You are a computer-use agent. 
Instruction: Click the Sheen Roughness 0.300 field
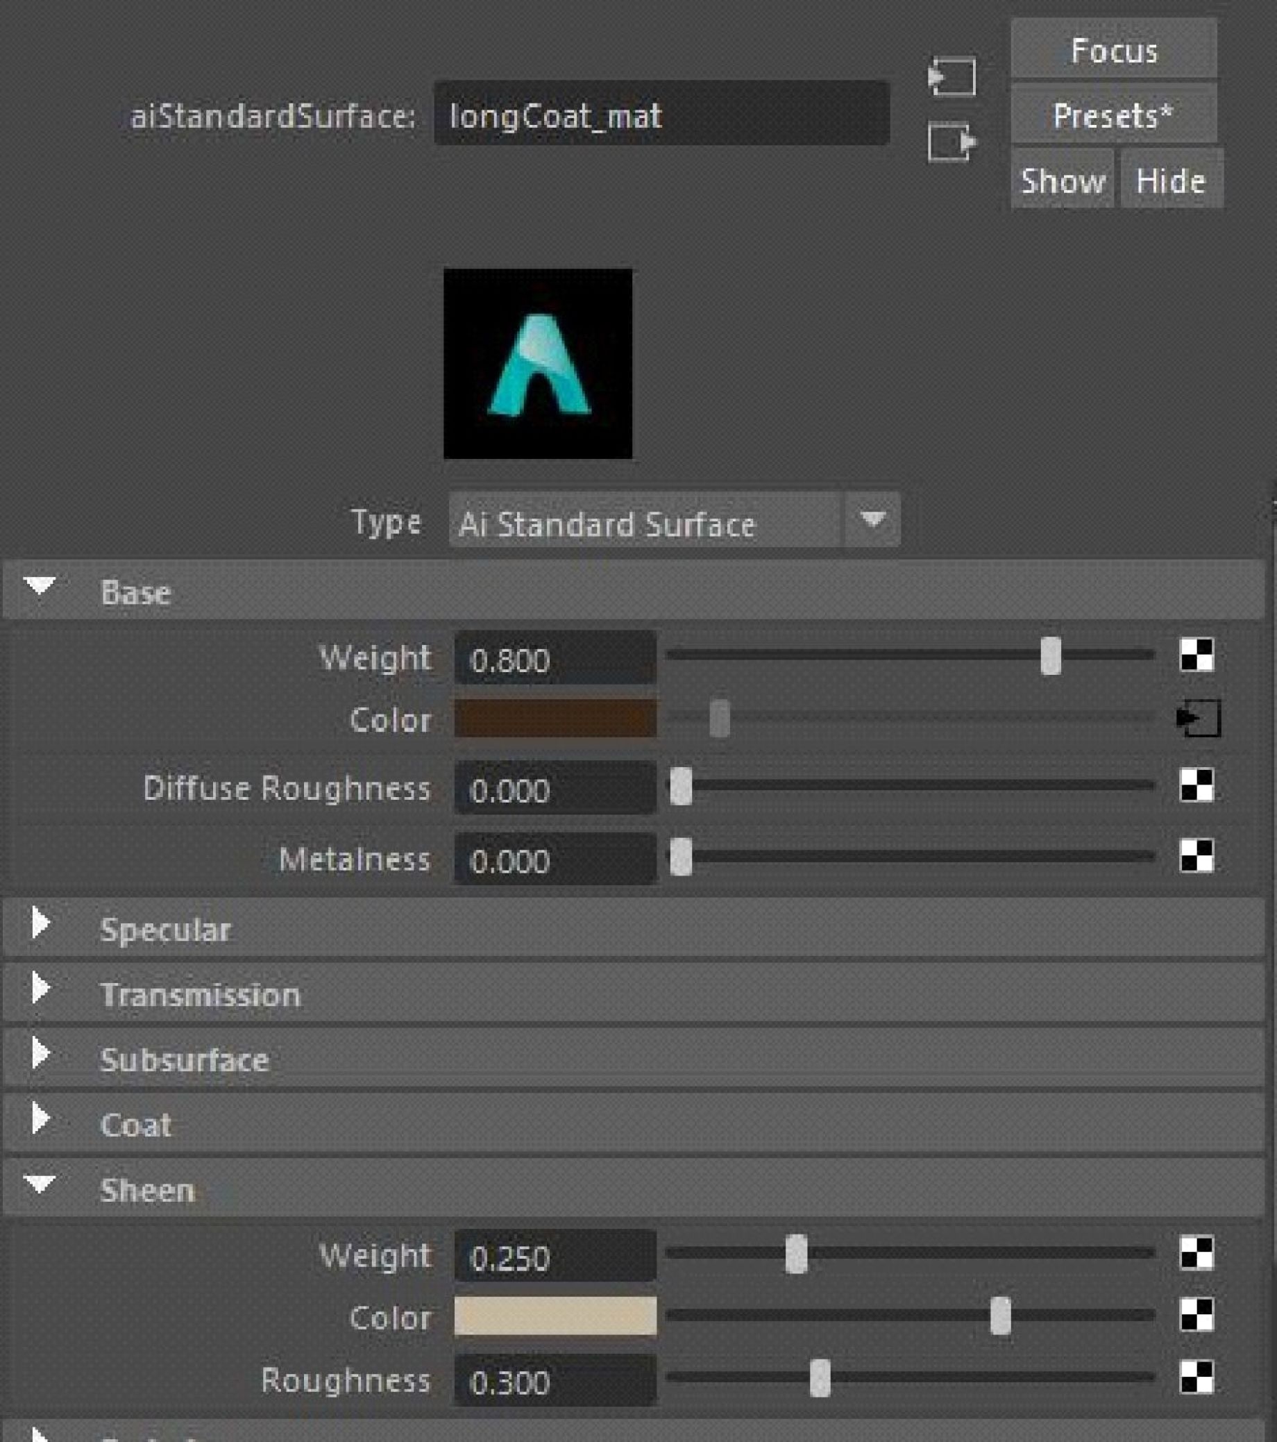pyautogui.click(x=556, y=1380)
